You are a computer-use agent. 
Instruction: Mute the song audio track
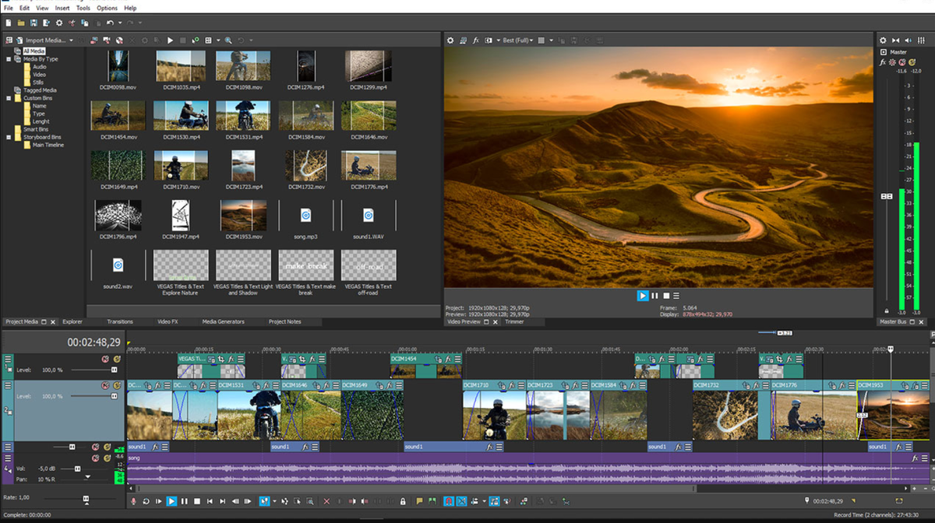pos(96,458)
